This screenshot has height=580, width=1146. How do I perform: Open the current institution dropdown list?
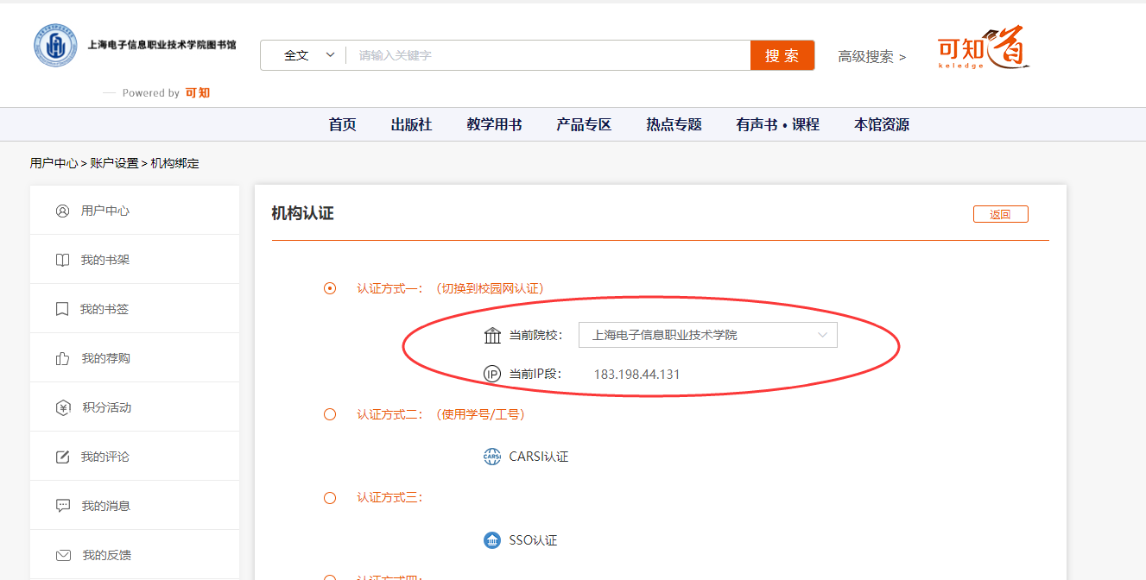tap(707, 335)
